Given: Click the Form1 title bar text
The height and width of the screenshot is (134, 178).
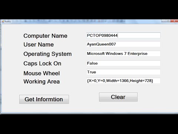Looking at the screenshot, I should pos(8,22).
